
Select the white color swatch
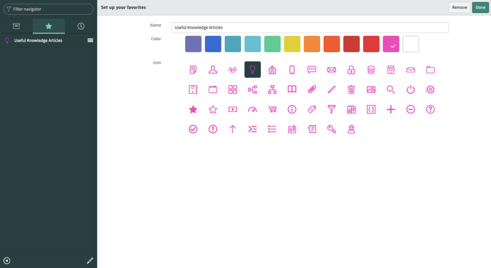click(411, 44)
